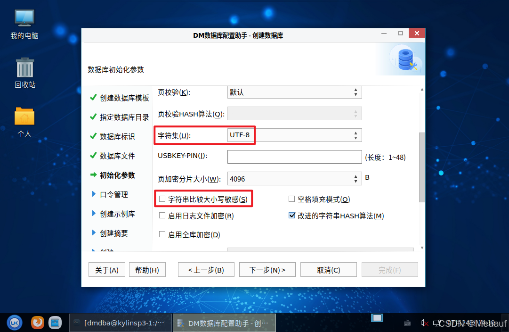509x332 pixels.
Task: Select the 口令管理 step
Action: [x=113, y=194]
